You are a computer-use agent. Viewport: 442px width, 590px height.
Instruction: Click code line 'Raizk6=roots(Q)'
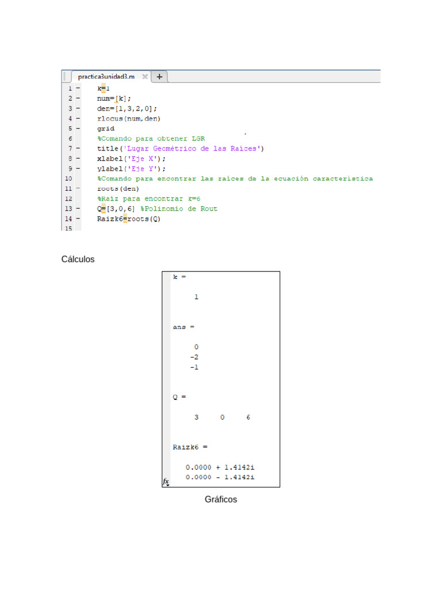coord(128,219)
